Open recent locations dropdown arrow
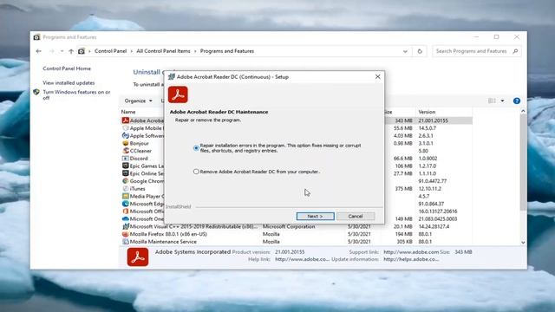Screen dimensions: 555x312 coord(62,51)
